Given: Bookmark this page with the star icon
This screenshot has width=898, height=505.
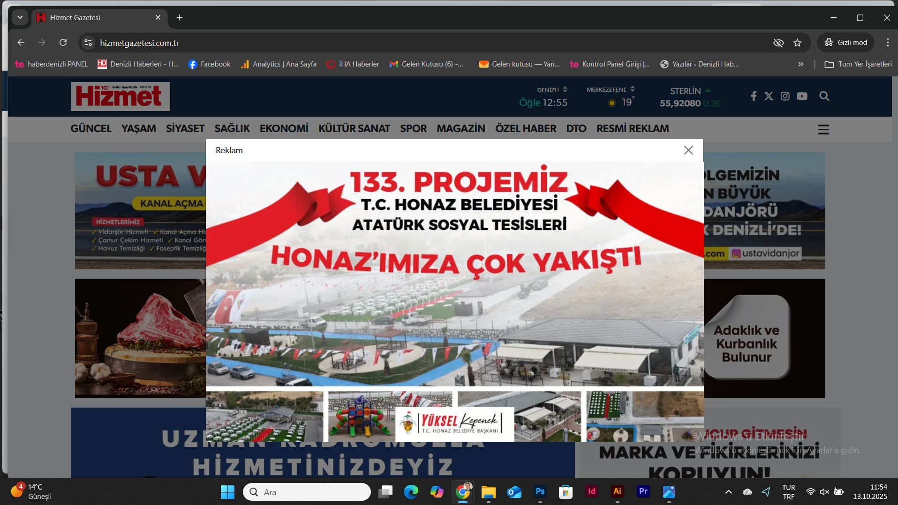Looking at the screenshot, I should tap(797, 43).
